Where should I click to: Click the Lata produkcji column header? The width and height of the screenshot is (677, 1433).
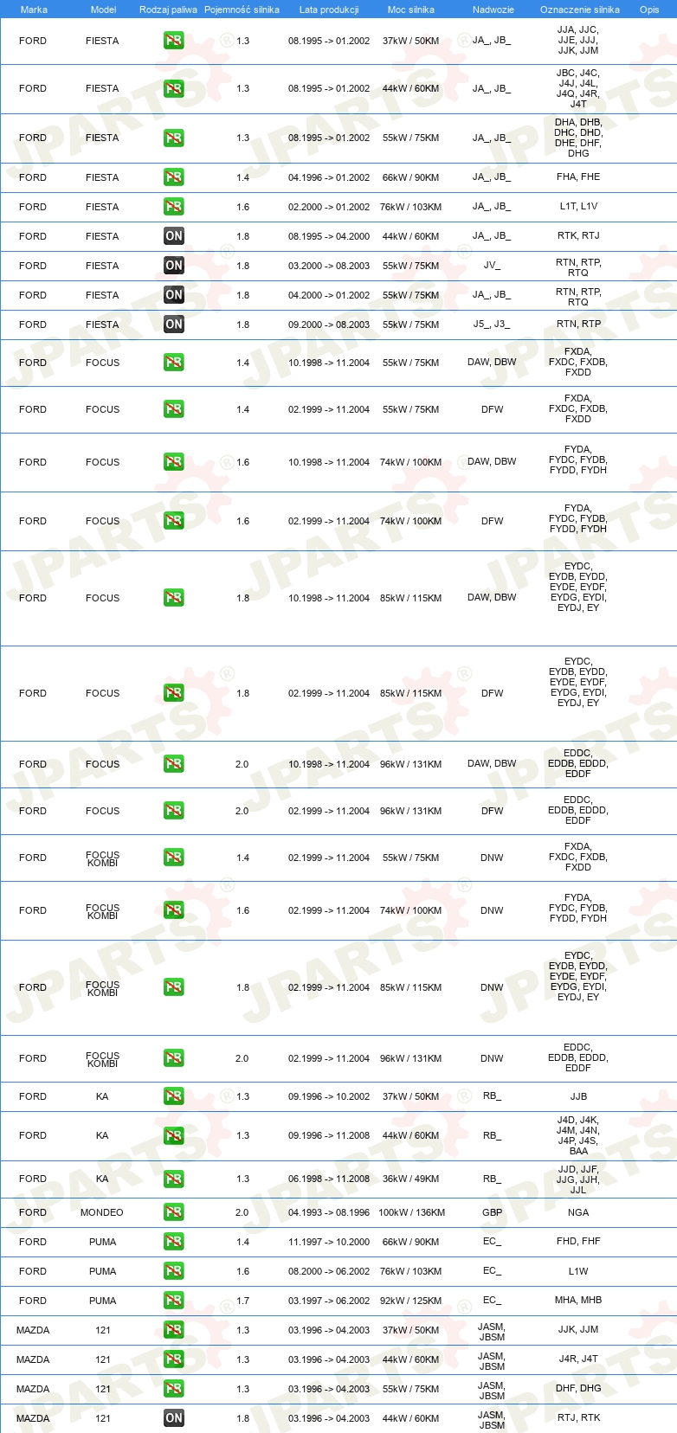(x=329, y=10)
